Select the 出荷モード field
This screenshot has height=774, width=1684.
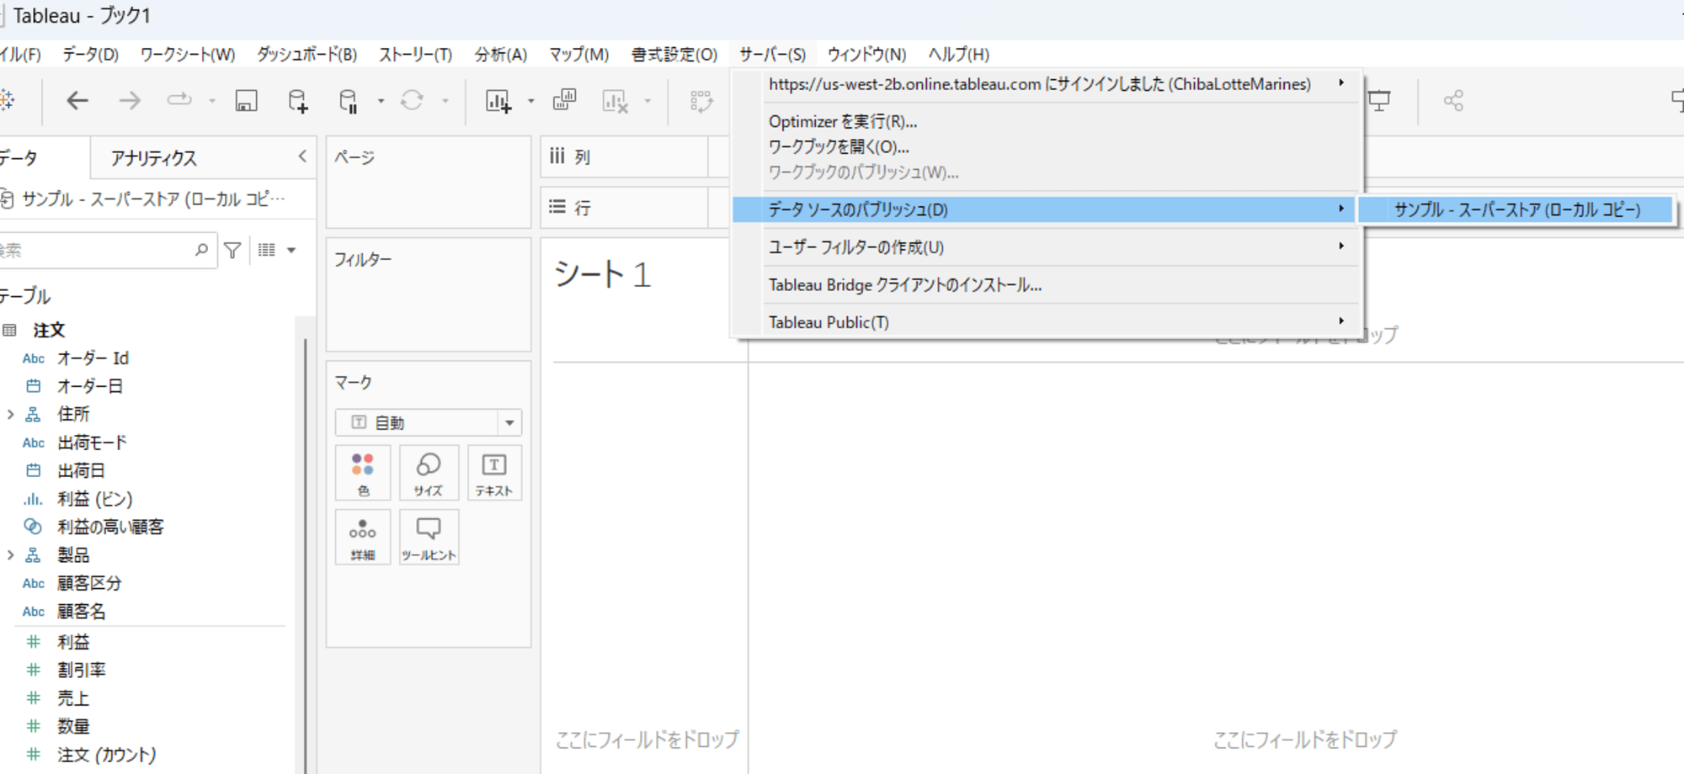click(x=92, y=443)
